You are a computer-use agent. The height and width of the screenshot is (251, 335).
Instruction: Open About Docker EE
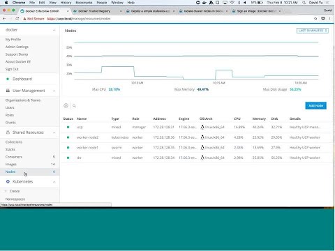click(18, 61)
